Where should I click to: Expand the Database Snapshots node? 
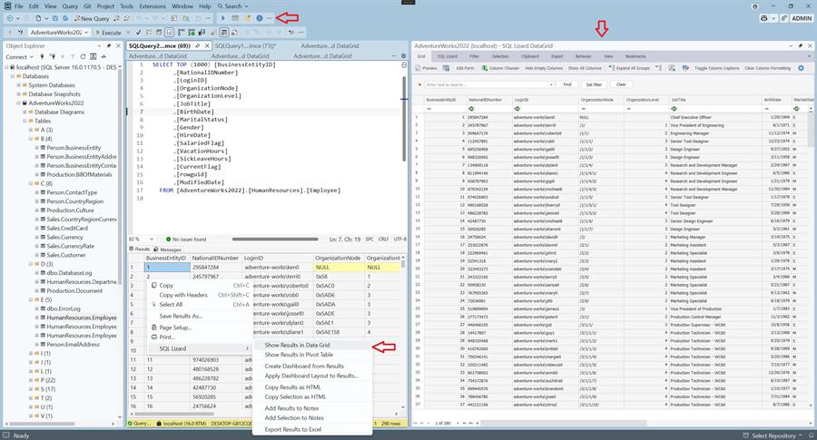(x=19, y=93)
